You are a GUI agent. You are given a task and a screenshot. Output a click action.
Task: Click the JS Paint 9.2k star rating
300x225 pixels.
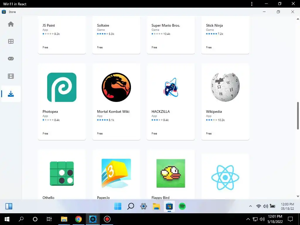click(x=51, y=34)
